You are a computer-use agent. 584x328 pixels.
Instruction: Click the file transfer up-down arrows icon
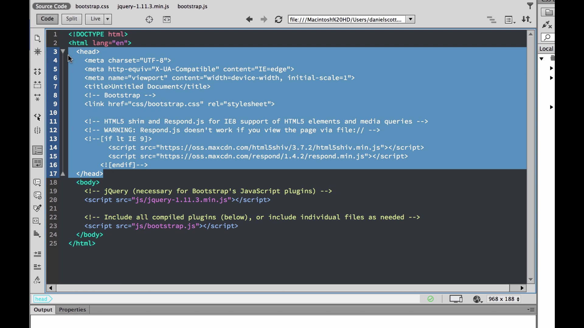[x=527, y=19]
